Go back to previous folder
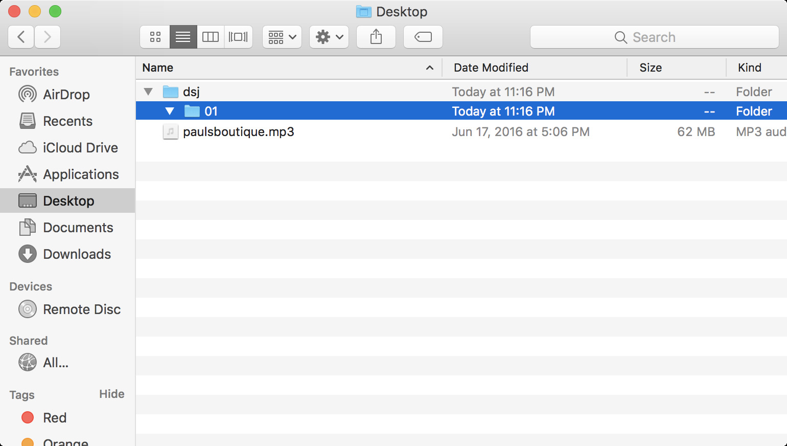 point(21,37)
